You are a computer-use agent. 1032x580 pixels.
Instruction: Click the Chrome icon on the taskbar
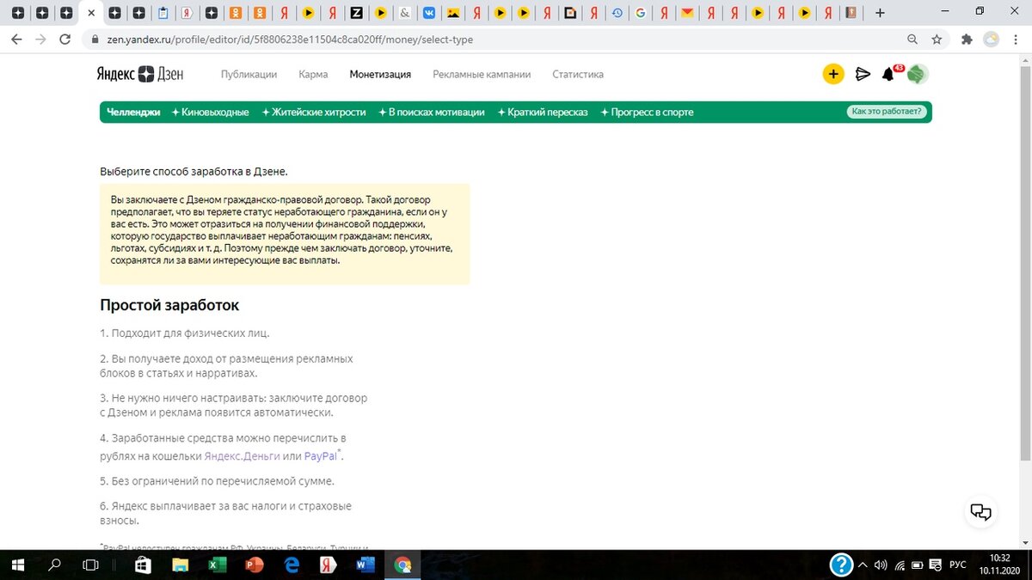click(x=402, y=565)
